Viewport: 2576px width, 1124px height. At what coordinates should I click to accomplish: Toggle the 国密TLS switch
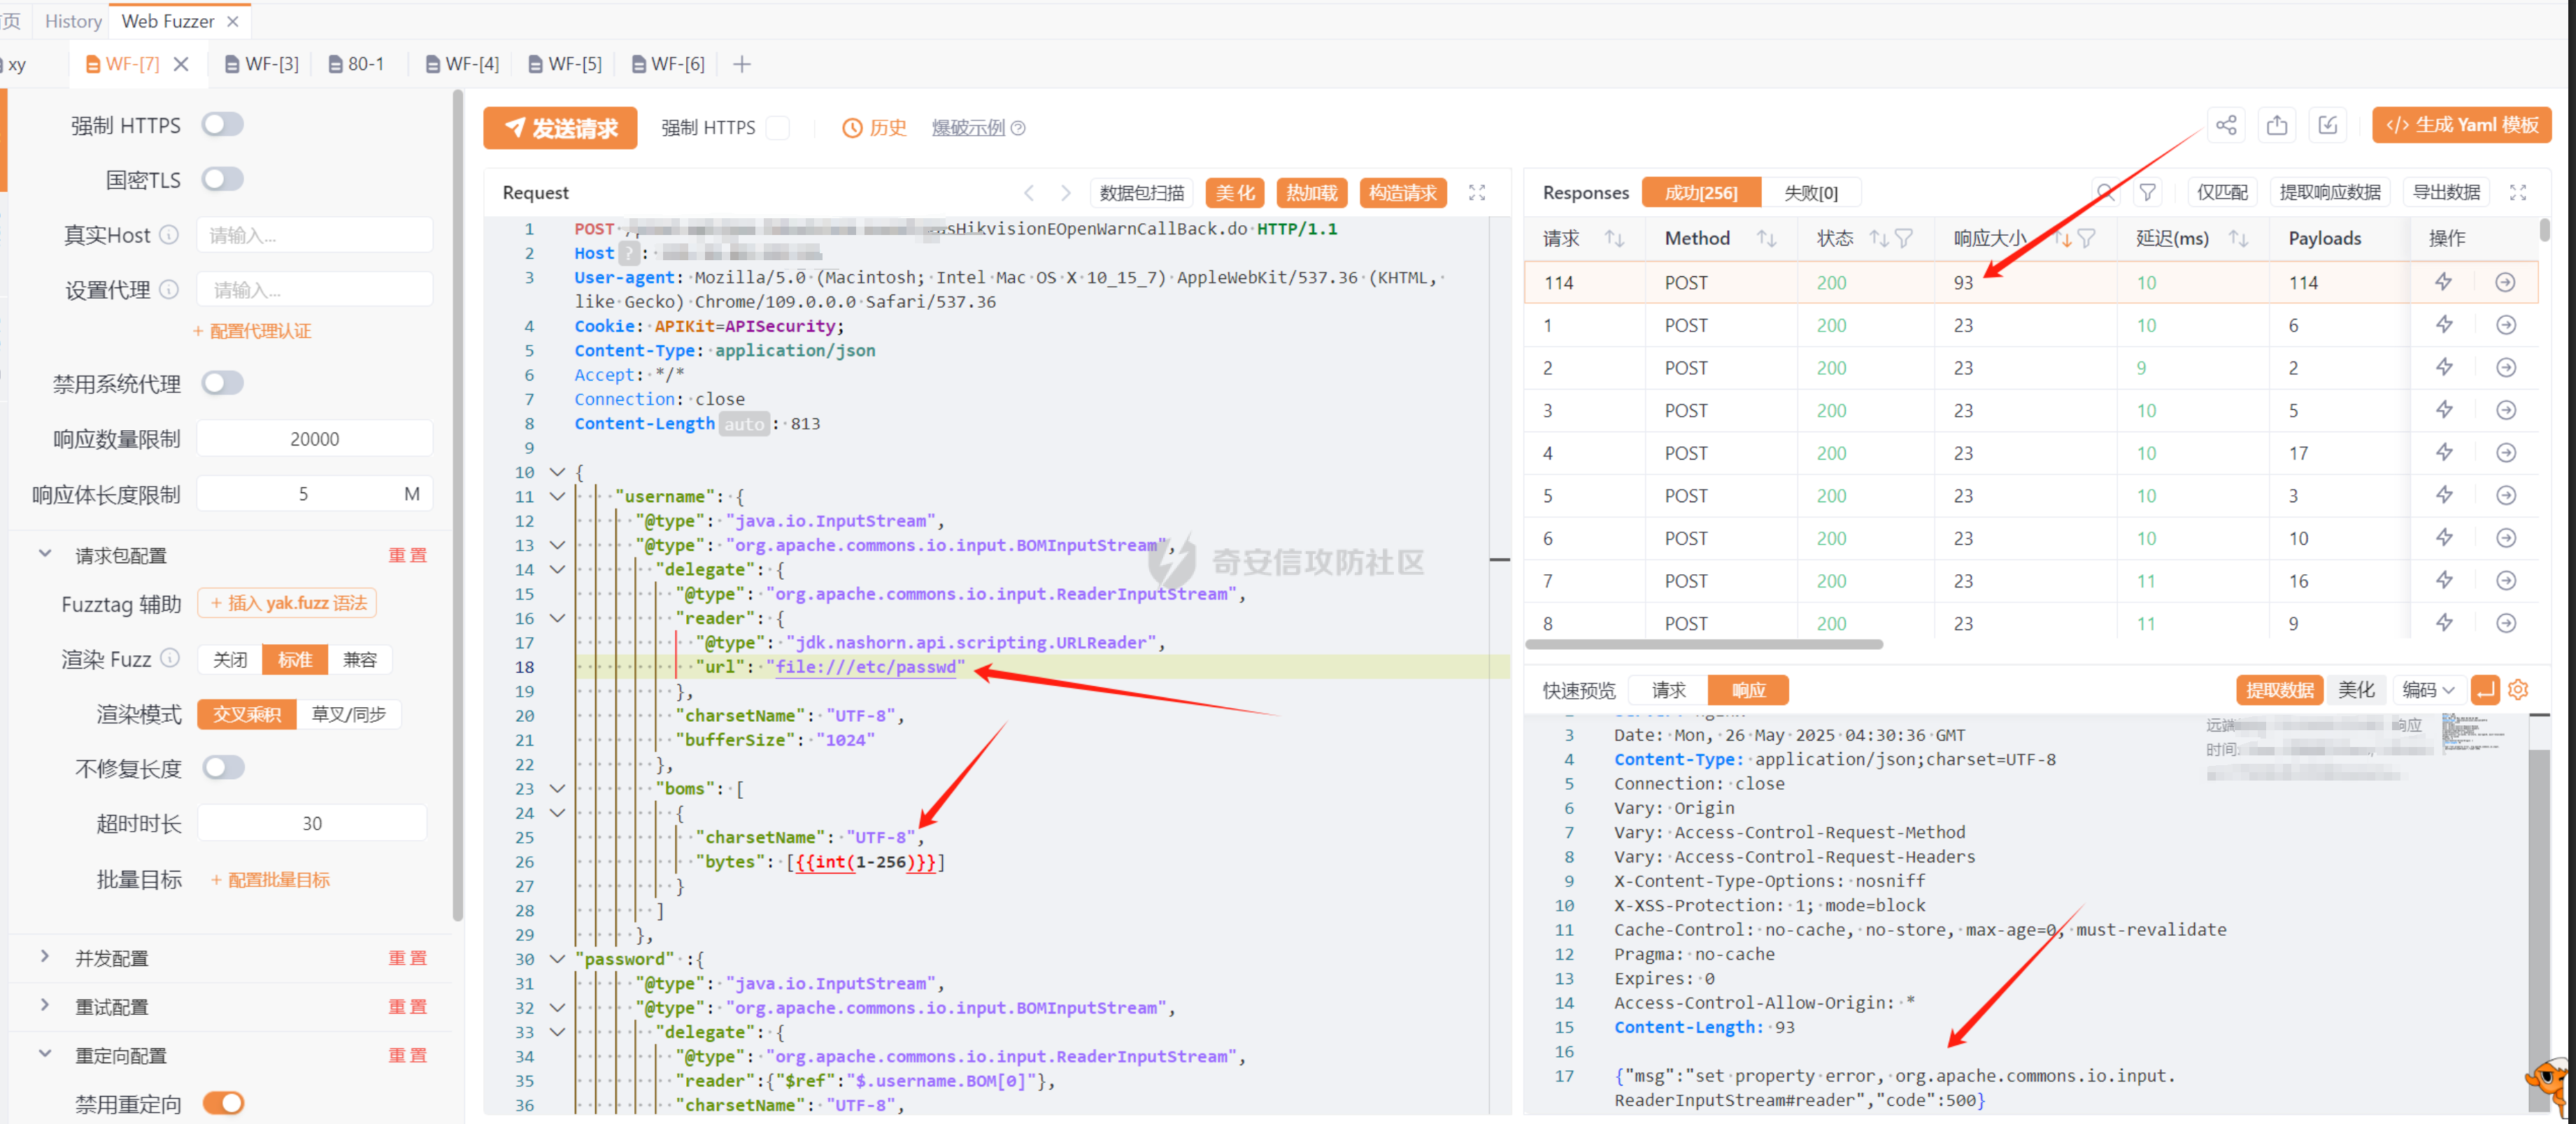pyautogui.click(x=222, y=179)
